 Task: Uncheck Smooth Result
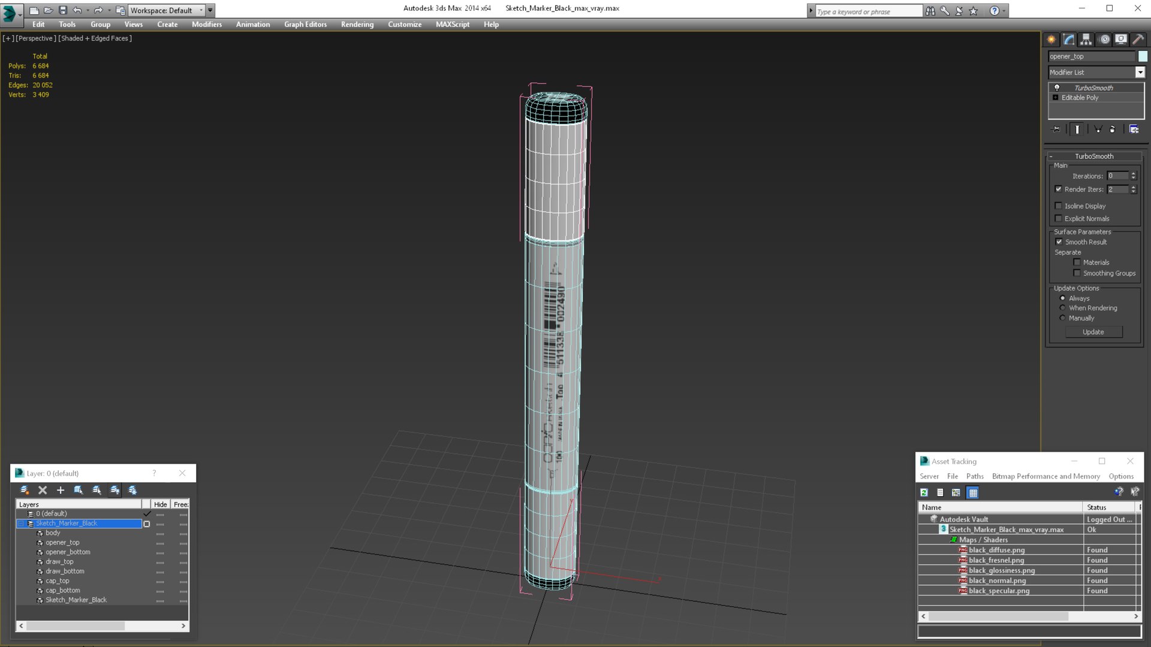pos(1059,241)
